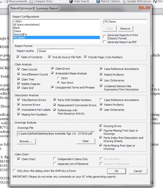
Task: Toggle Acronym Errors checkbox
Action: [19, 105]
